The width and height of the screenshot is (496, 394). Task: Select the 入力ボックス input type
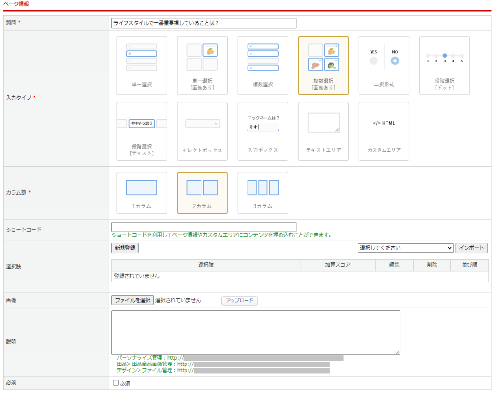coord(263,131)
